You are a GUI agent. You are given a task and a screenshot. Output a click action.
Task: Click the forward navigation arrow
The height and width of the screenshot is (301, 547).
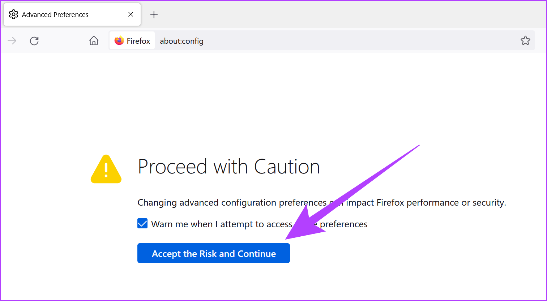12,41
